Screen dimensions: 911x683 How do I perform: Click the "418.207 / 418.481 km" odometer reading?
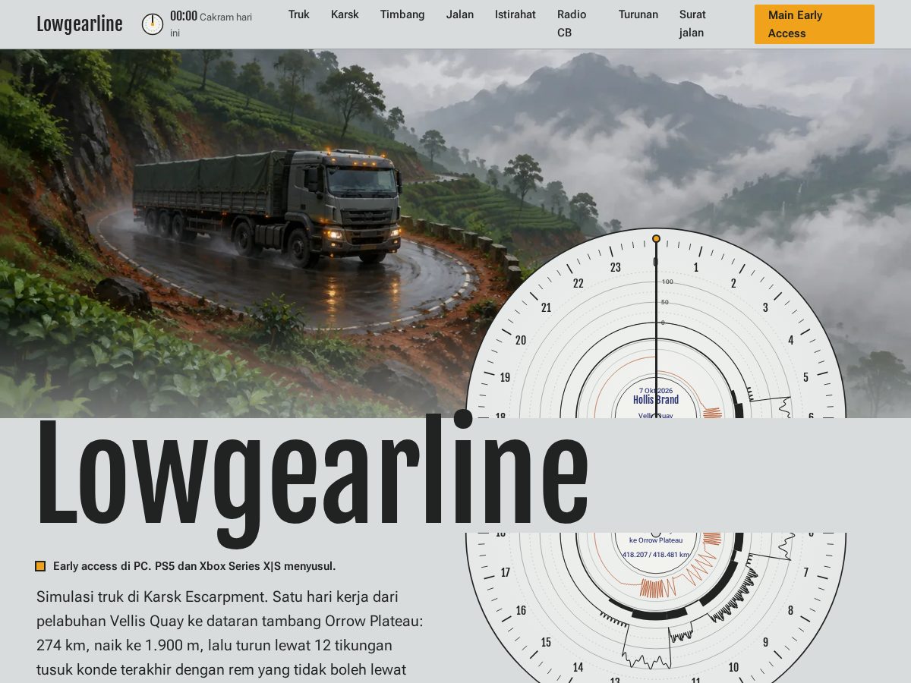tap(656, 555)
